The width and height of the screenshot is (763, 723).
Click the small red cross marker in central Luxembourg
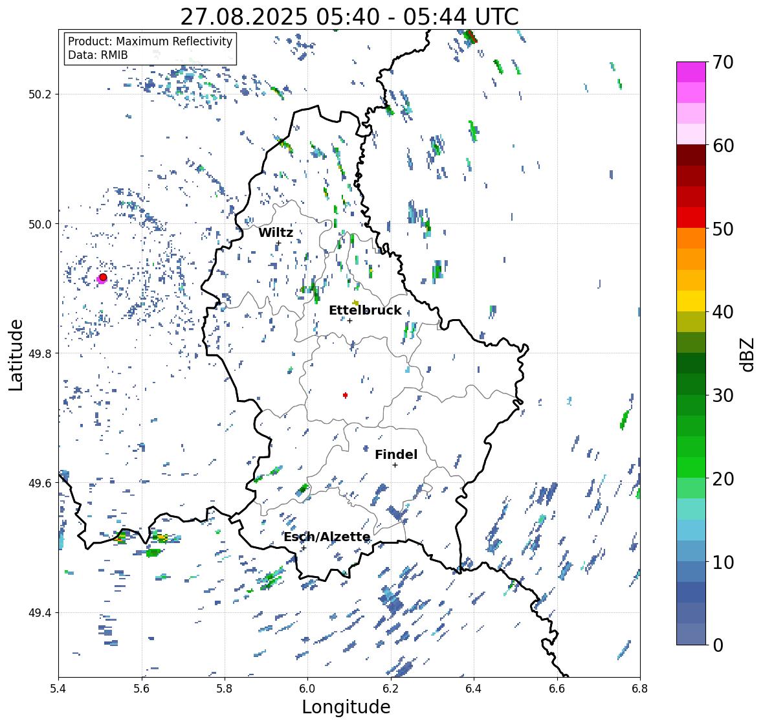click(x=345, y=395)
